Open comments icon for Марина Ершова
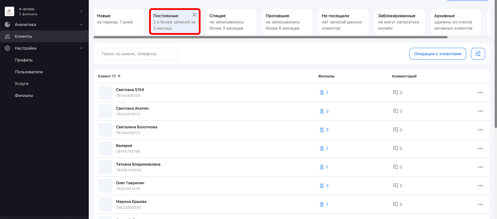The image size is (497, 219). click(395, 204)
